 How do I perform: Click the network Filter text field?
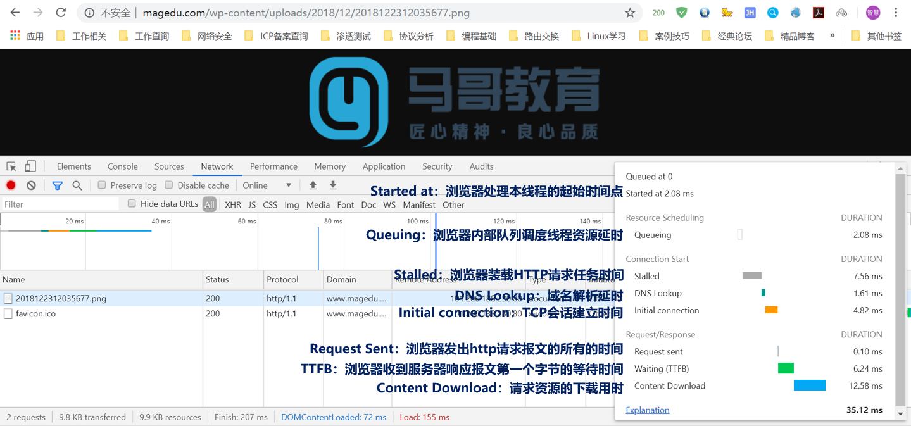point(60,204)
